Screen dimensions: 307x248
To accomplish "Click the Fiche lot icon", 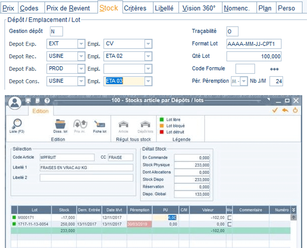I will [99, 124].
